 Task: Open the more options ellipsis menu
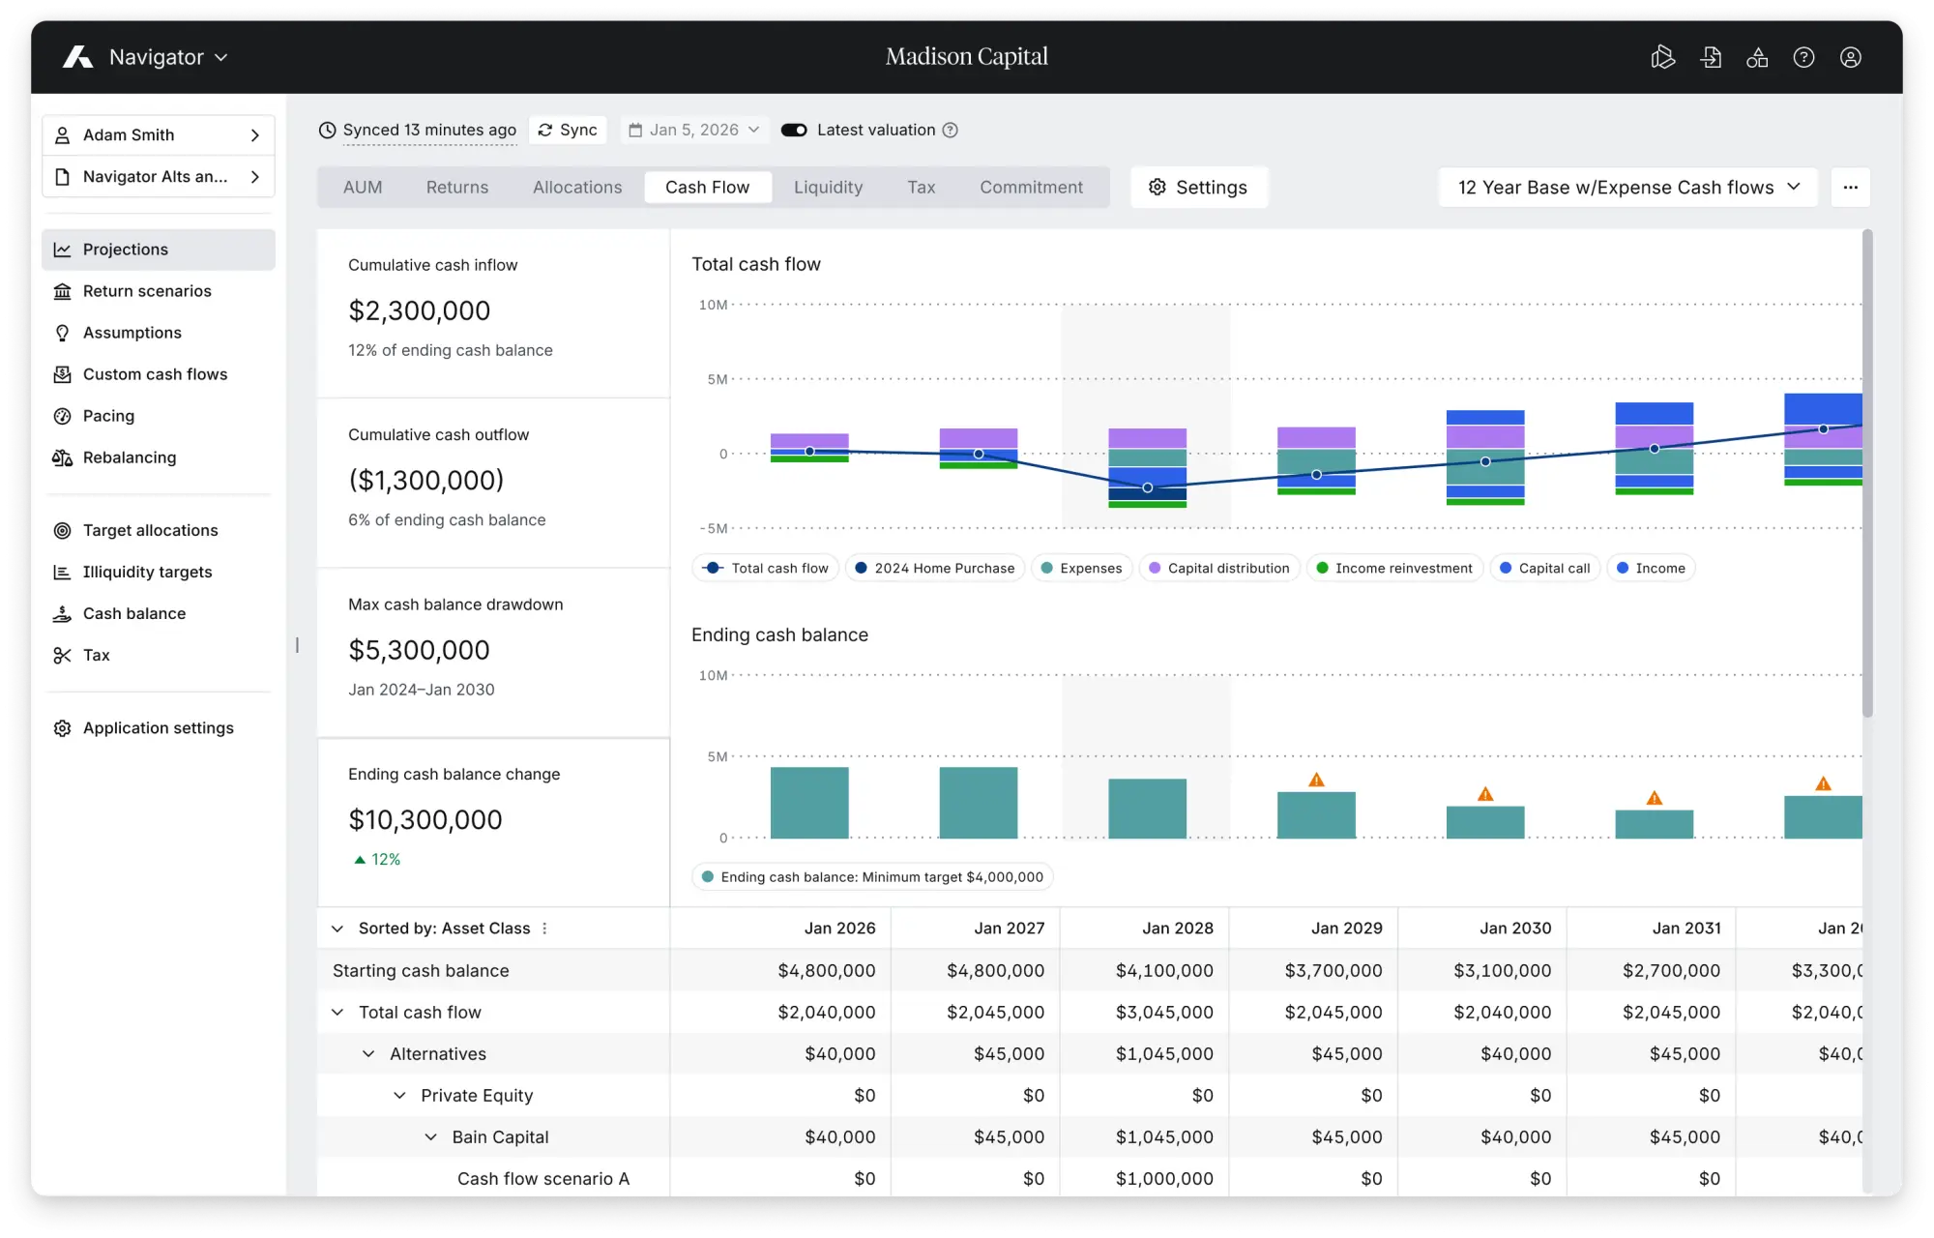1851,188
